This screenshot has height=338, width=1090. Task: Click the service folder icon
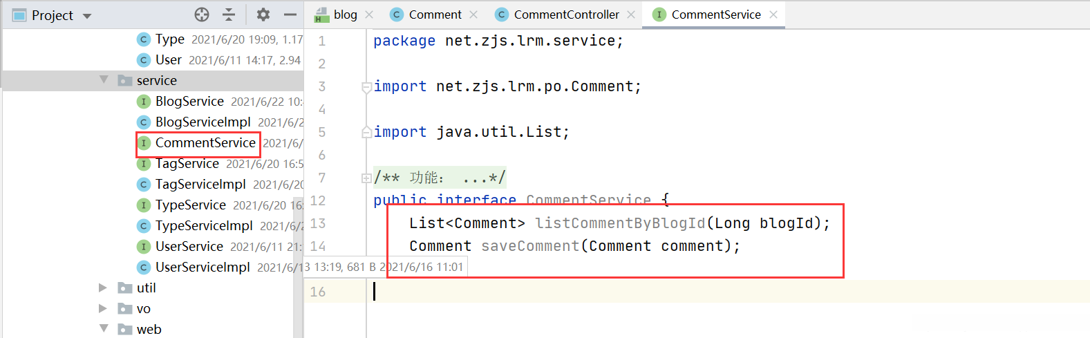tap(125, 81)
